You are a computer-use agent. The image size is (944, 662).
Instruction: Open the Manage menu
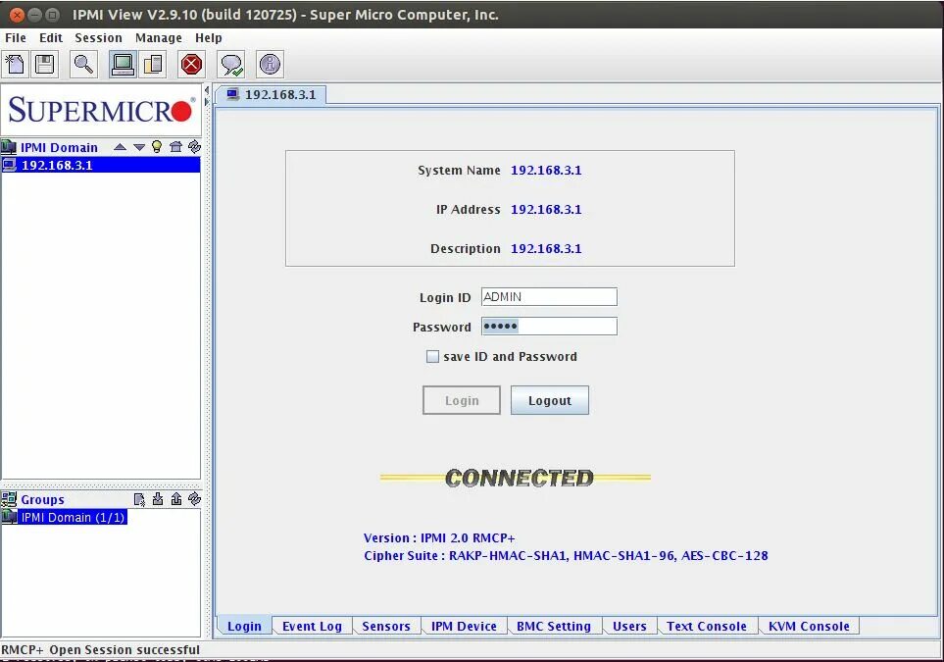pos(159,38)
